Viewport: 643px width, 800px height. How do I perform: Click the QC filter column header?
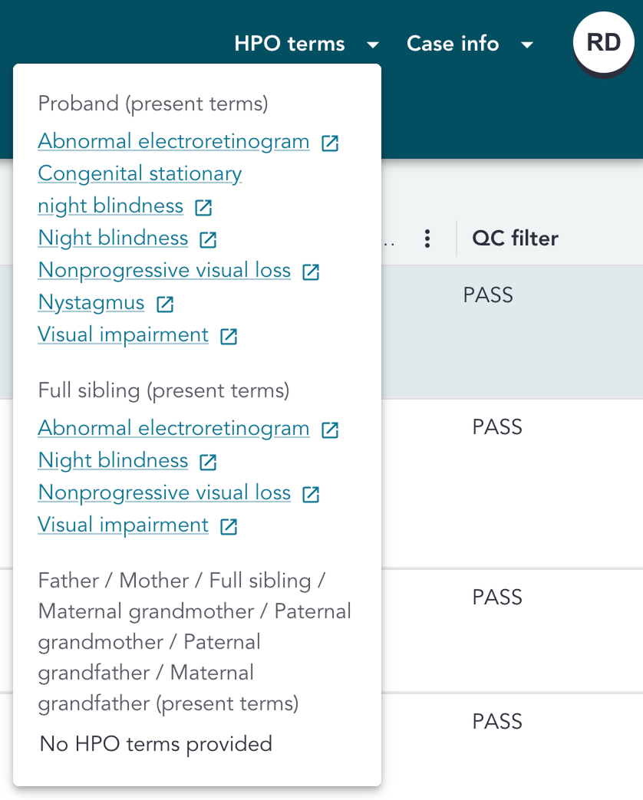[x=515, y=239]
